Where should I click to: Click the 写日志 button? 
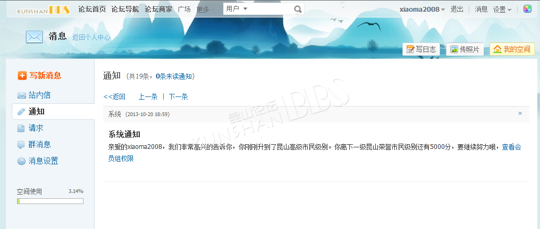(x=421, y=49)
